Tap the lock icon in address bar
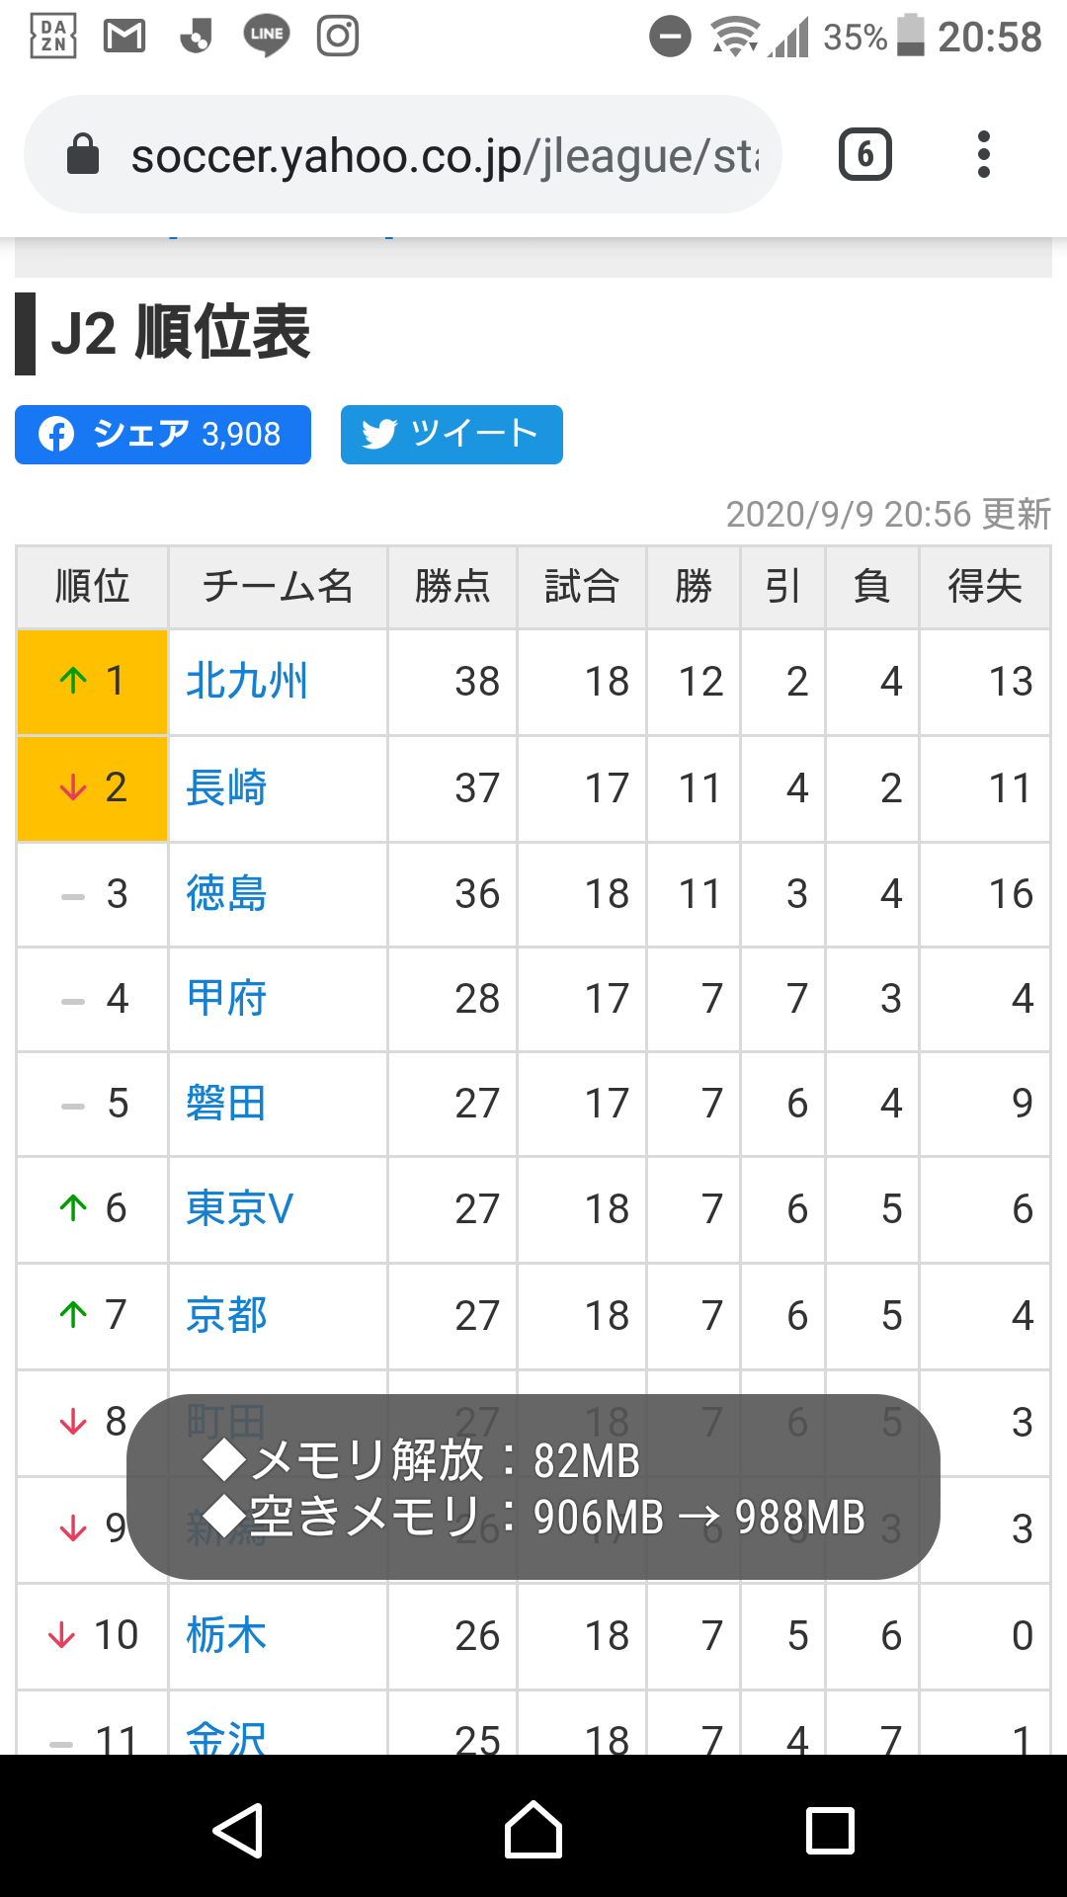Viewport: 1067px width, 1897px height. coord(83,155)
